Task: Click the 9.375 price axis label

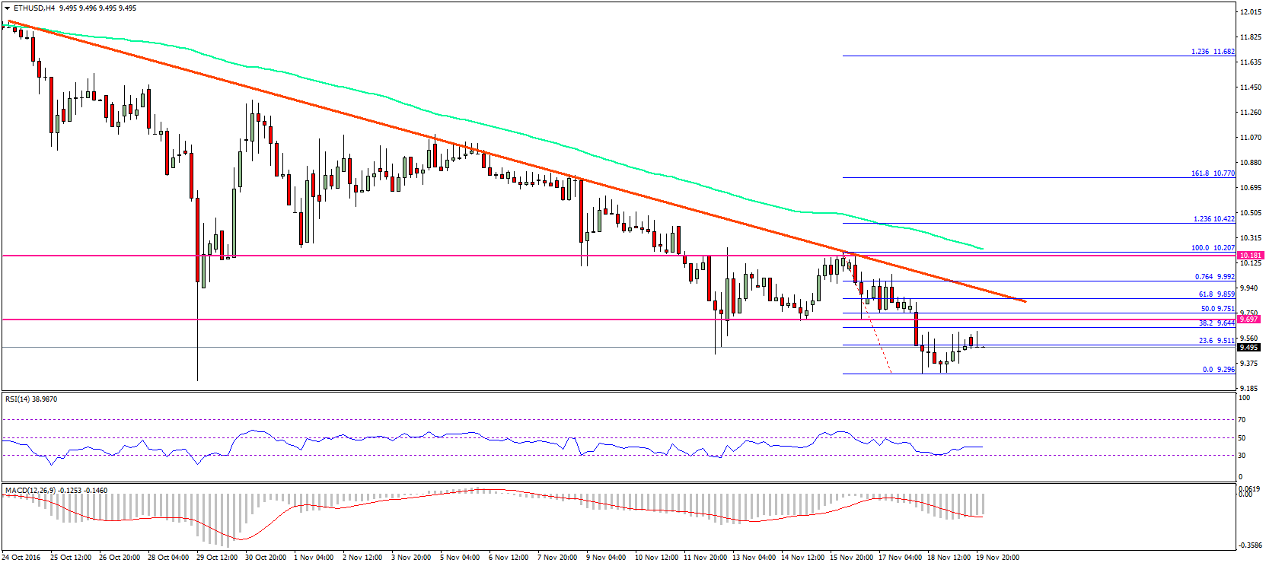Action: 1249,364
